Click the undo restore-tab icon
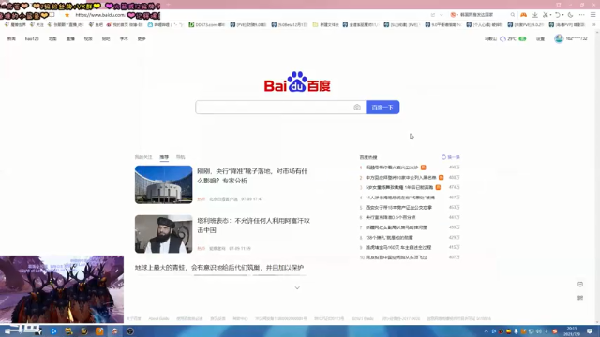The height and width of the screenshot is (337, 600). pos(558,15)
